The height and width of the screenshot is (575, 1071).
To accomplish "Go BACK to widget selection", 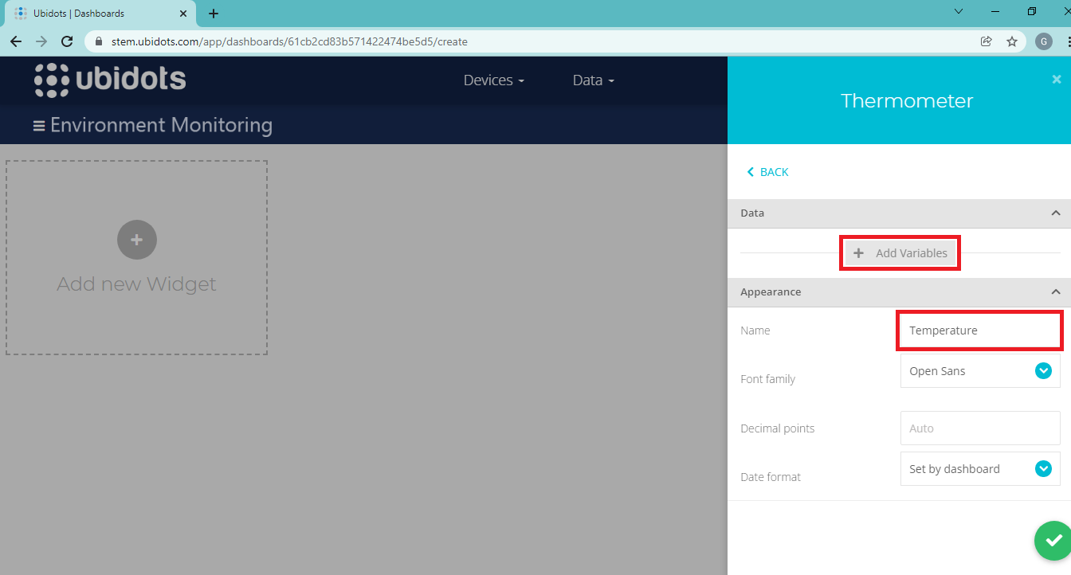I will pyautogui.click(x=767, y=172).
